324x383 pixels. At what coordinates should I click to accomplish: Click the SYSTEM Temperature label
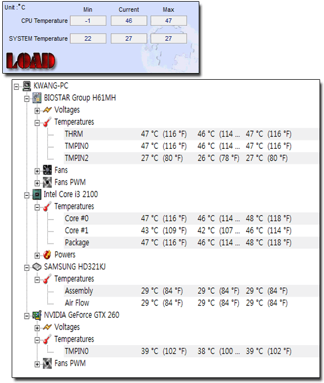pos(38,38)
